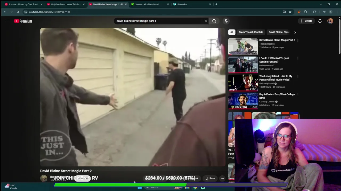
Task: Open the Create upload button
Action: [306, 21]
